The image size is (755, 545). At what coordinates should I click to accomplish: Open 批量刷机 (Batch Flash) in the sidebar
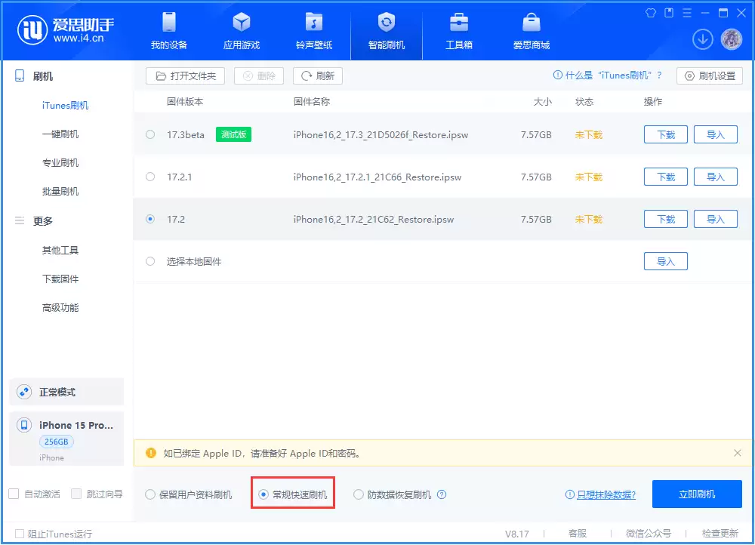60,192
